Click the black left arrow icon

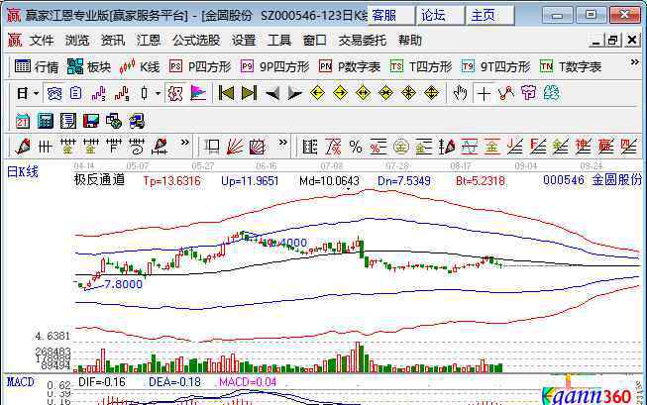click(x=271, y=94)
